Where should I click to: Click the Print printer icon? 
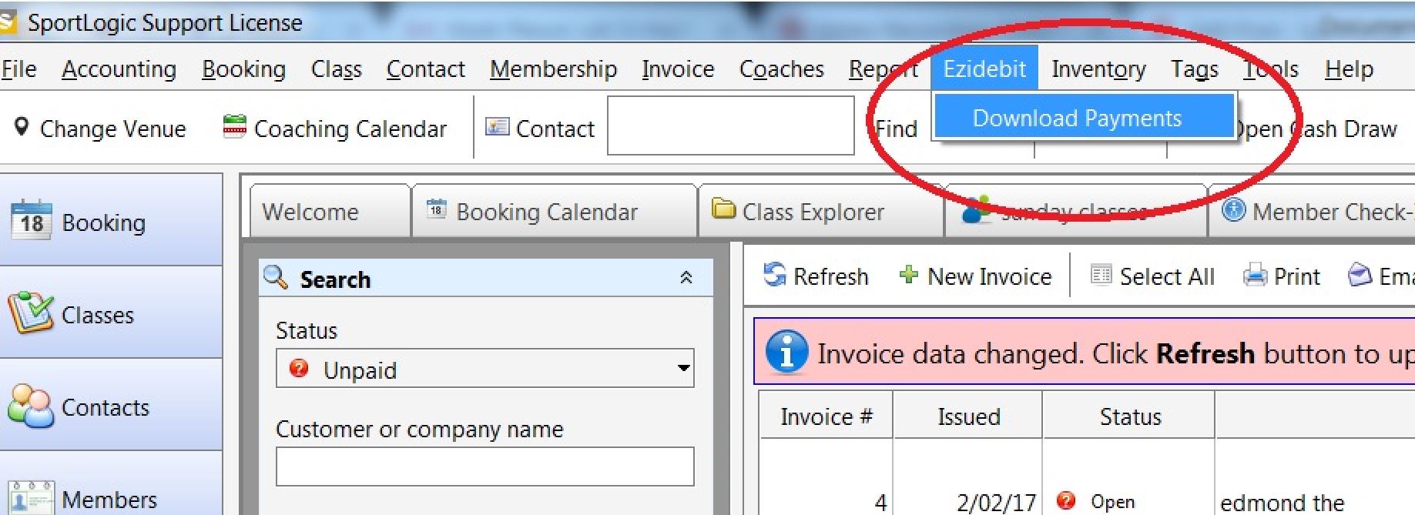(1255, 275)
